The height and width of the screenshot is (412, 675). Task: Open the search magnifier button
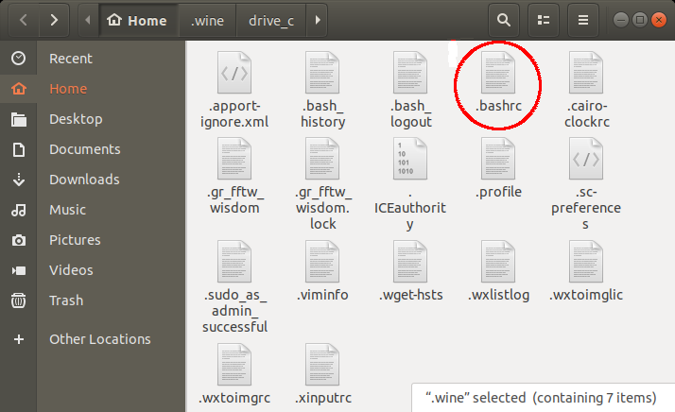[504, 20]
